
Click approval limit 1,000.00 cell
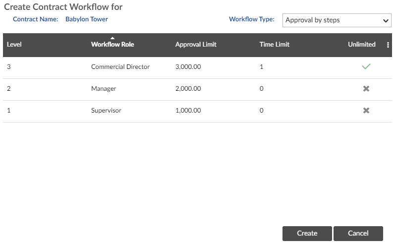pyautogui.click(x=188, y=111)
